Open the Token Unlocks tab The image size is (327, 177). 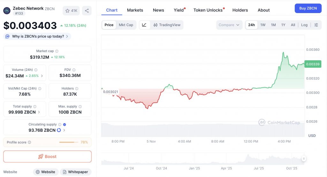pyautogui.click(x=208, y=10)
